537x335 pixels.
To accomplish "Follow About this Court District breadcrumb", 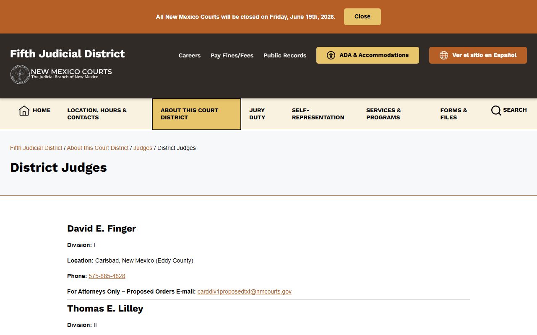I will click(98, 148).
